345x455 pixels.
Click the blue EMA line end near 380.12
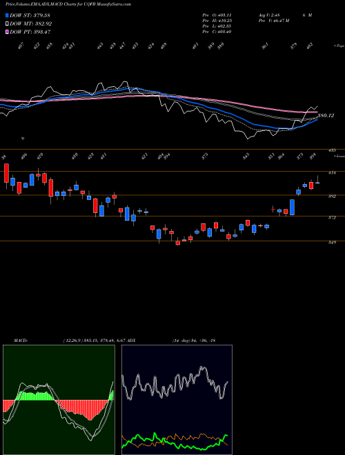pos(316,121)
